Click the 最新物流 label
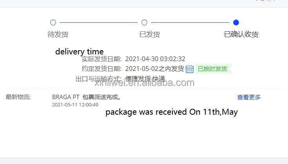This screenshot has width=288, height=164. click(x=18, y=97)
